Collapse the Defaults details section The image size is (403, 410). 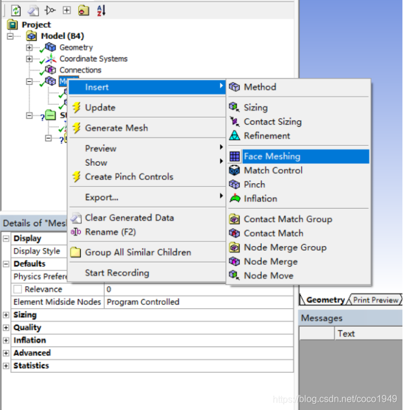coord(6,264)
